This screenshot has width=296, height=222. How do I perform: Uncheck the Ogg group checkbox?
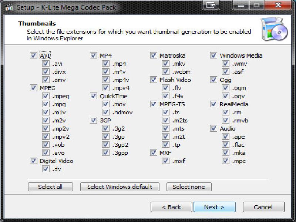213,80
